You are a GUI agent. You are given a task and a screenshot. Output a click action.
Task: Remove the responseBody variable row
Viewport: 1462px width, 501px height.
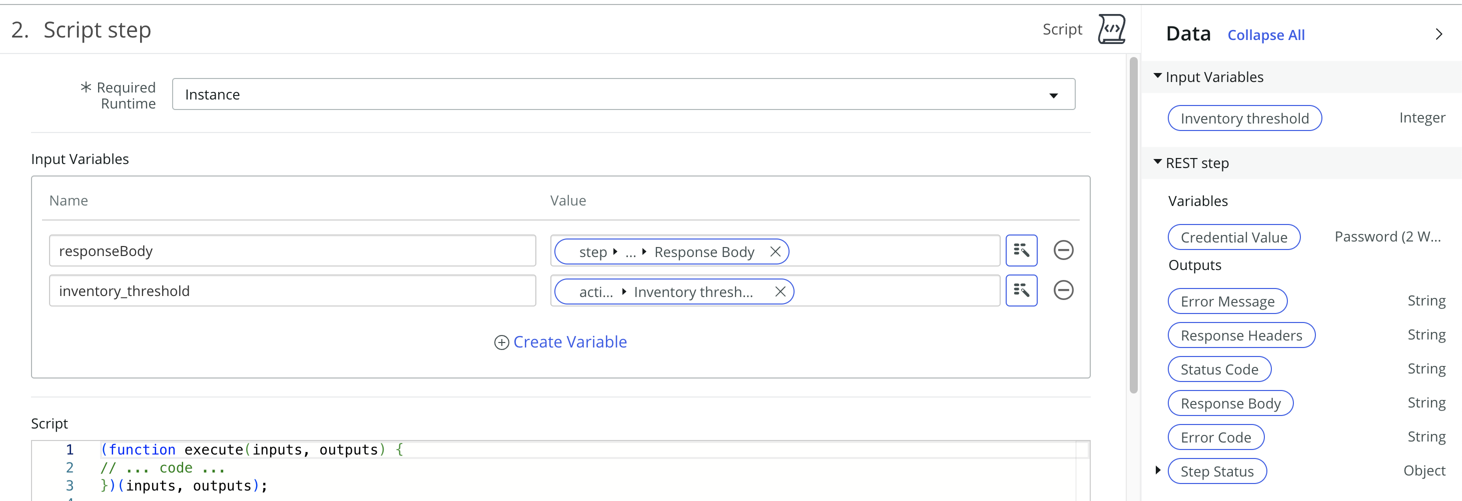click(x=1063, y=250)
